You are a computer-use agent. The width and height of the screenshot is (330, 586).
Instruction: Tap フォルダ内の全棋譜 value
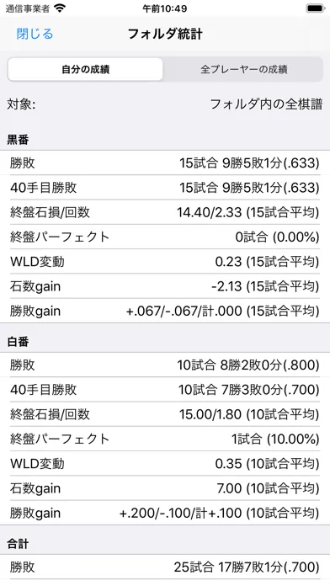point(266,104)
